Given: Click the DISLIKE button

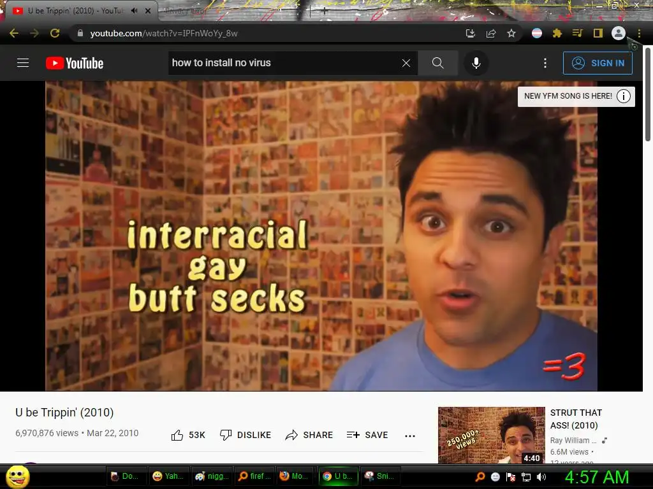Looking at the screenshot, I should click(x=246, y=435).
